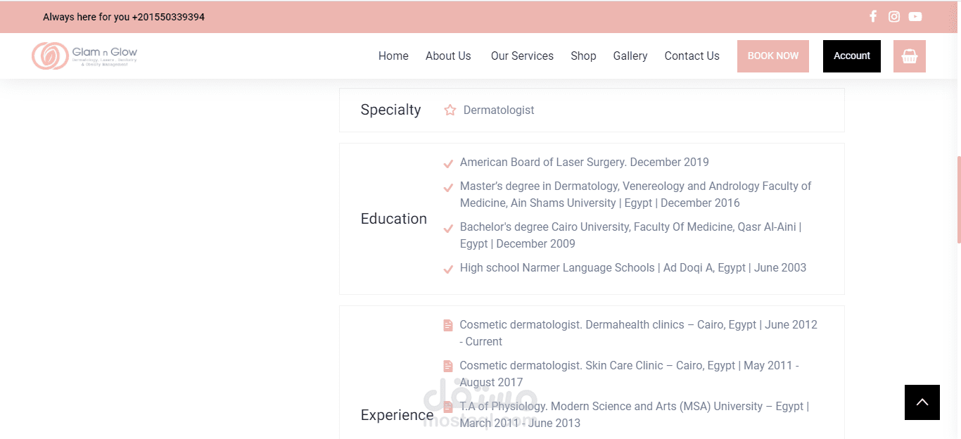This screenshot has height=439, width=961.
Task: Click the Glam n Glow logo
Action: click(x=84, y=56)
